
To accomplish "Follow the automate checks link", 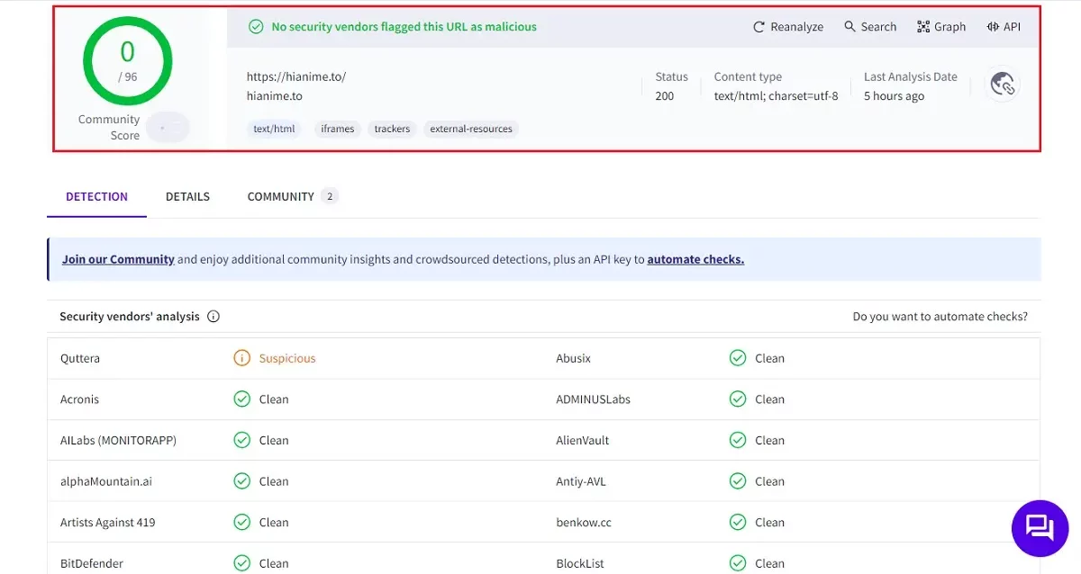I will (x=695, y=259).
